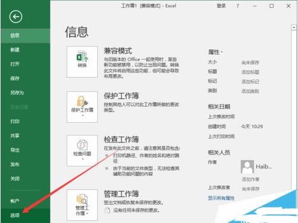Select 导出 in the sidebar
Viewport: 298px width, 223px height.
(x=26, y=150)
